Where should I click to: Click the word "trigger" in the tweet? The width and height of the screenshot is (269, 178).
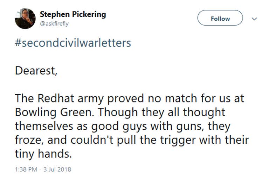(x=178, y=140)
